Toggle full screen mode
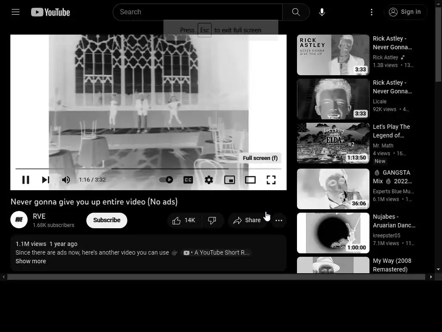 tap(271, 180)
